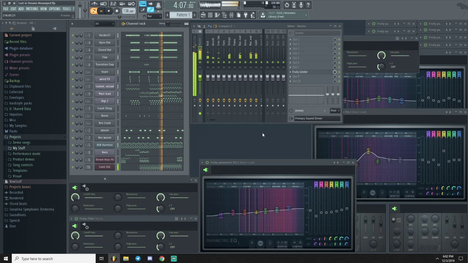Image resolution: width=468 pixels, height=263 pixels.
Task: Show the Mixer using the toolbar icon
Action: pyautogui.click(x=231, y=15)
